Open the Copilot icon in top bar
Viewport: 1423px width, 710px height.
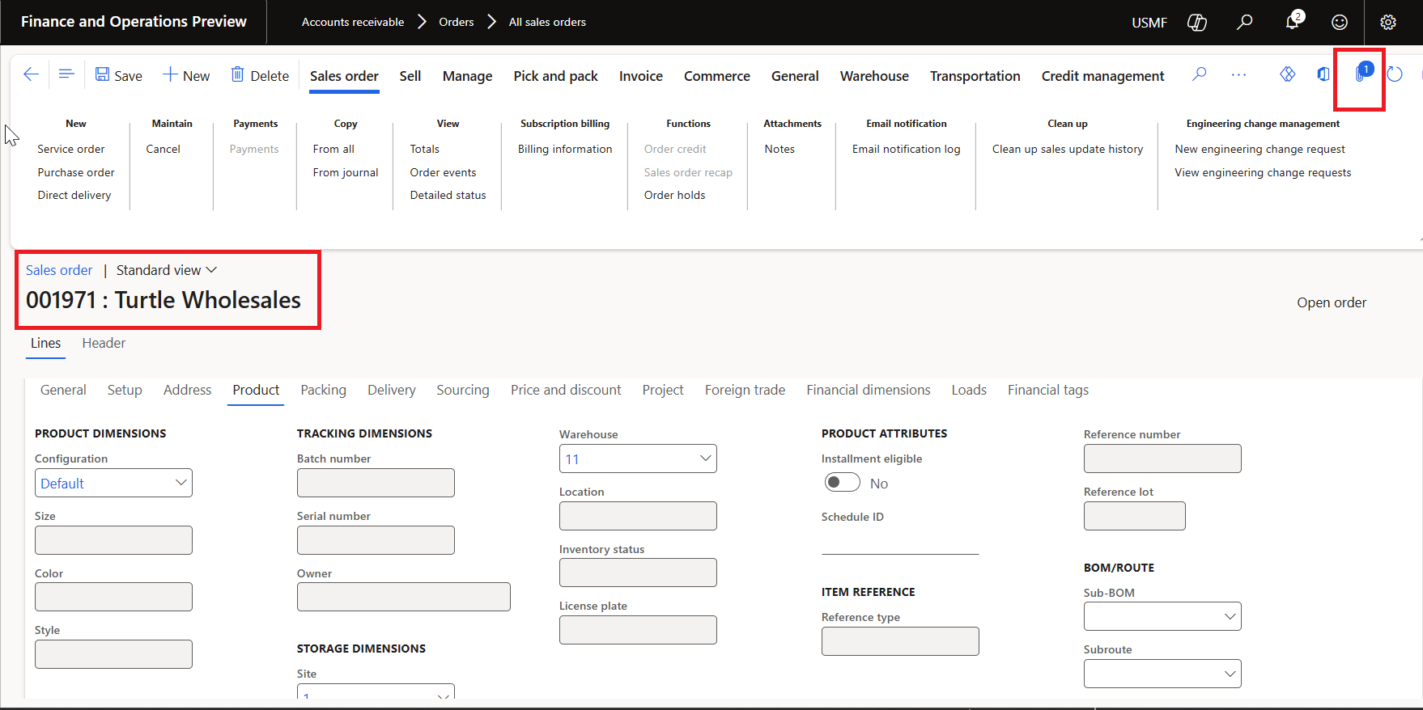1196,23
